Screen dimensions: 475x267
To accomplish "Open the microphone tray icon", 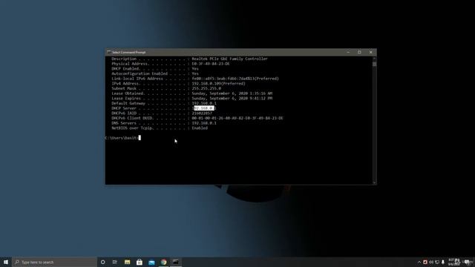I will coord(443,262).
